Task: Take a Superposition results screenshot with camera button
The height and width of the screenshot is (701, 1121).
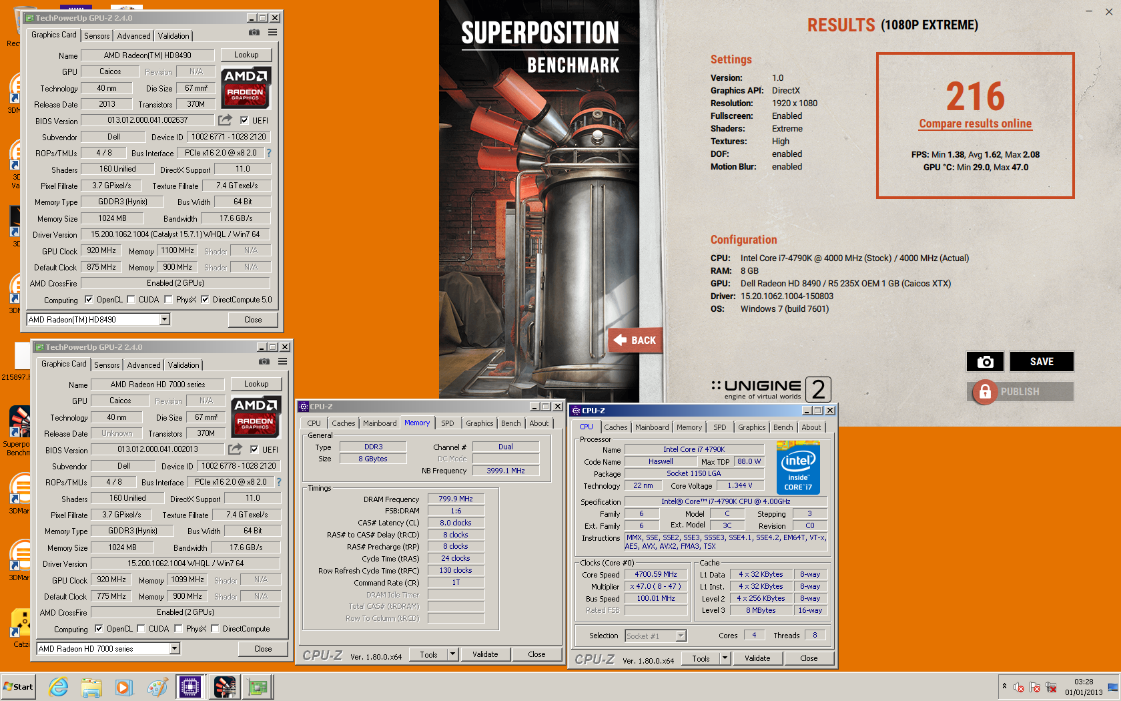Action: pos(985,362)
